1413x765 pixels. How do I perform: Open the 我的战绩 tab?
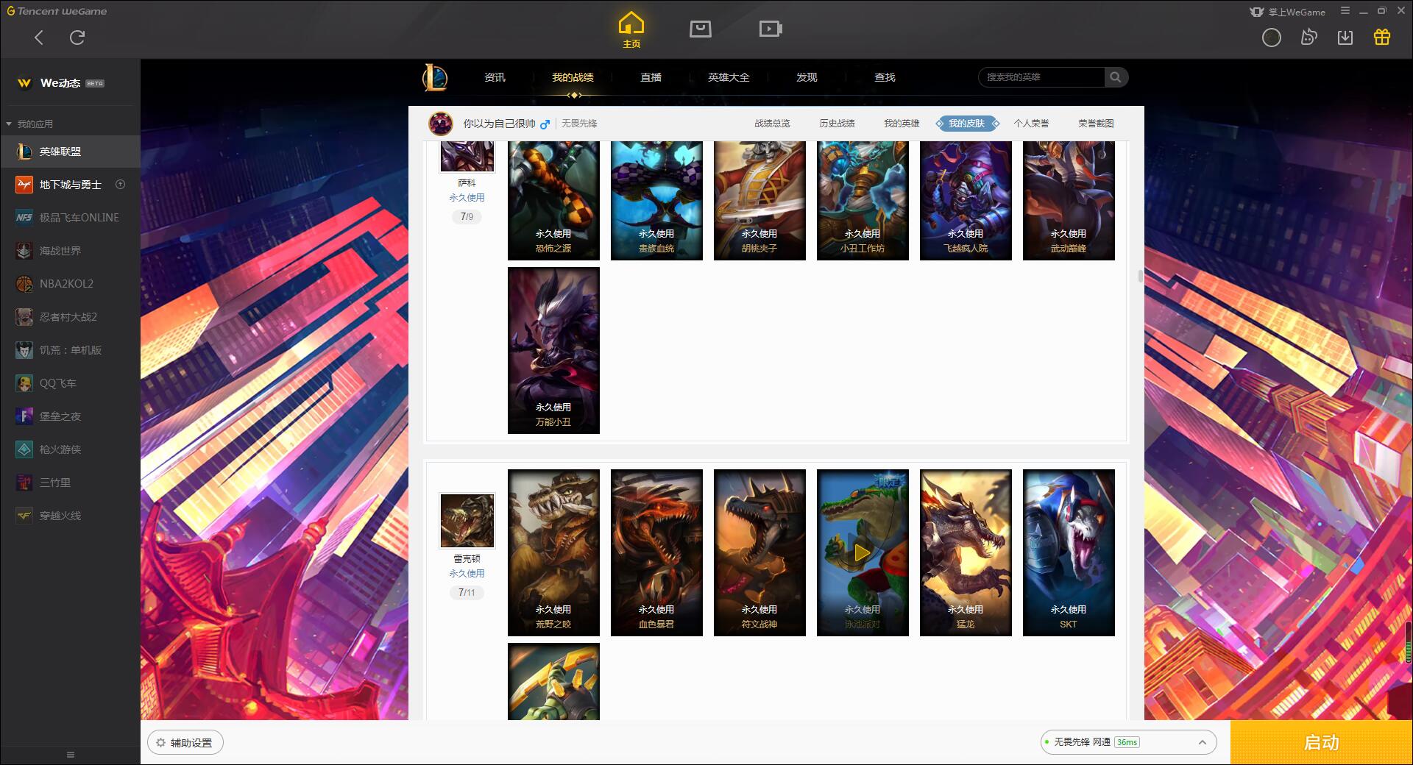coord(573,77)
